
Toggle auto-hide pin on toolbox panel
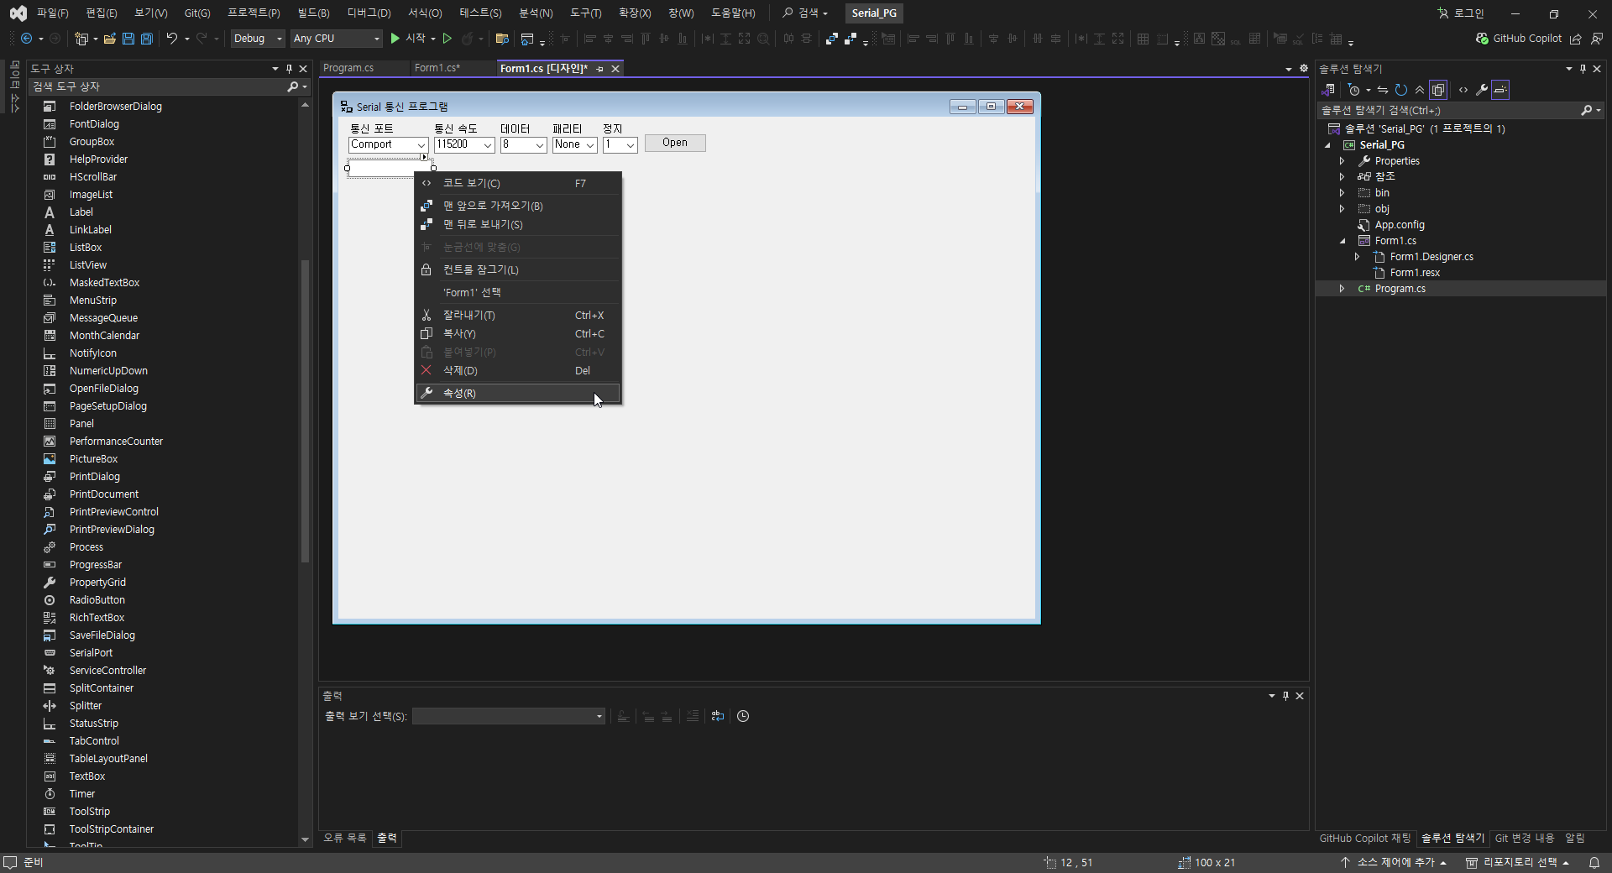(289, 69)
